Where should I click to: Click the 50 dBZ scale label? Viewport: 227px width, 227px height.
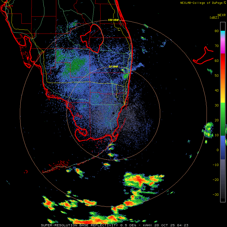(x=217, y=76)
